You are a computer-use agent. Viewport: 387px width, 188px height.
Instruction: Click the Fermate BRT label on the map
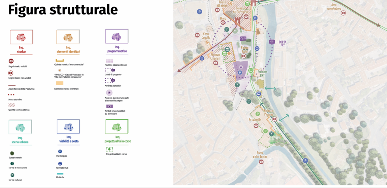262,74
